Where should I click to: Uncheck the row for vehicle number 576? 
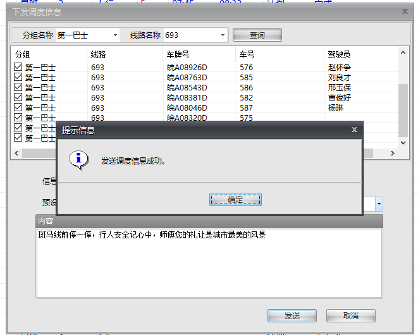pos(18,68)
